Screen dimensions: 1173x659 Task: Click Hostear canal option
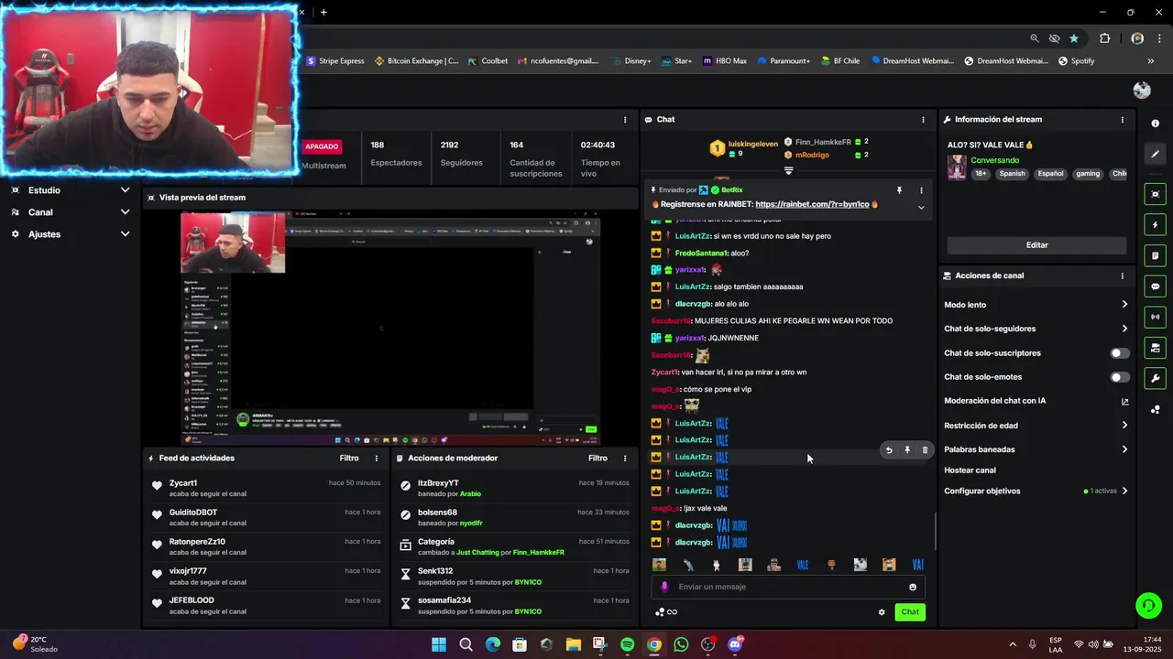pos(970,470)
